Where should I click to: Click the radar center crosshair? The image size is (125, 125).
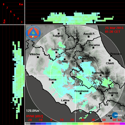pyautogui.click(x=75, y=75)
